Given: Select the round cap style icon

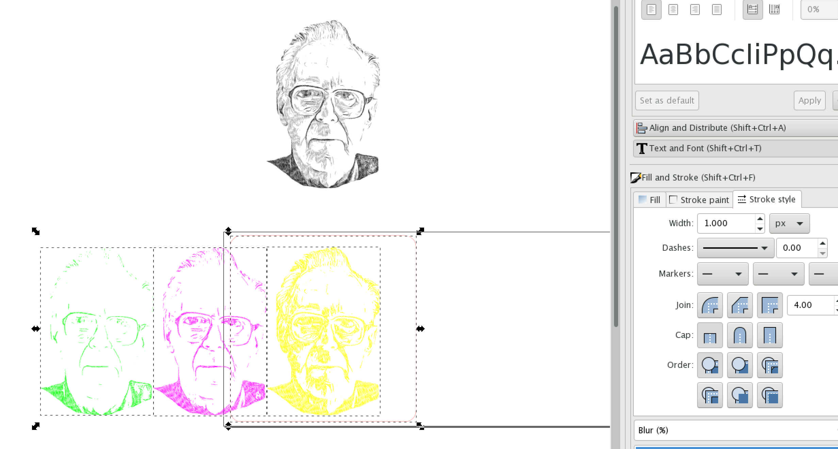Looking at the screenshot, I should click(x=739, y=335).
